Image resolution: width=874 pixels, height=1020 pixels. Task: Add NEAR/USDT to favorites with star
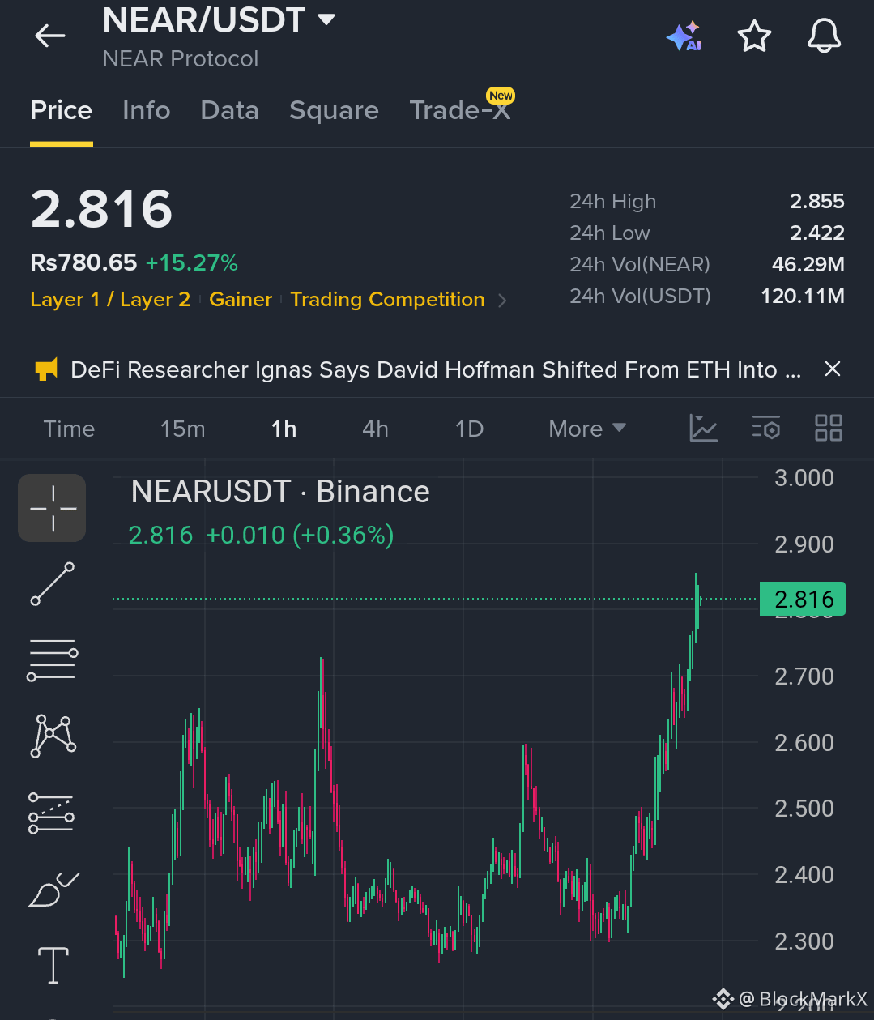(x=754, y=36)
